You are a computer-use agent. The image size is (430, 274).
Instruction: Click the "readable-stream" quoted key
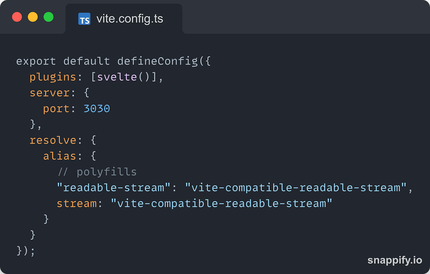(114, 187)
